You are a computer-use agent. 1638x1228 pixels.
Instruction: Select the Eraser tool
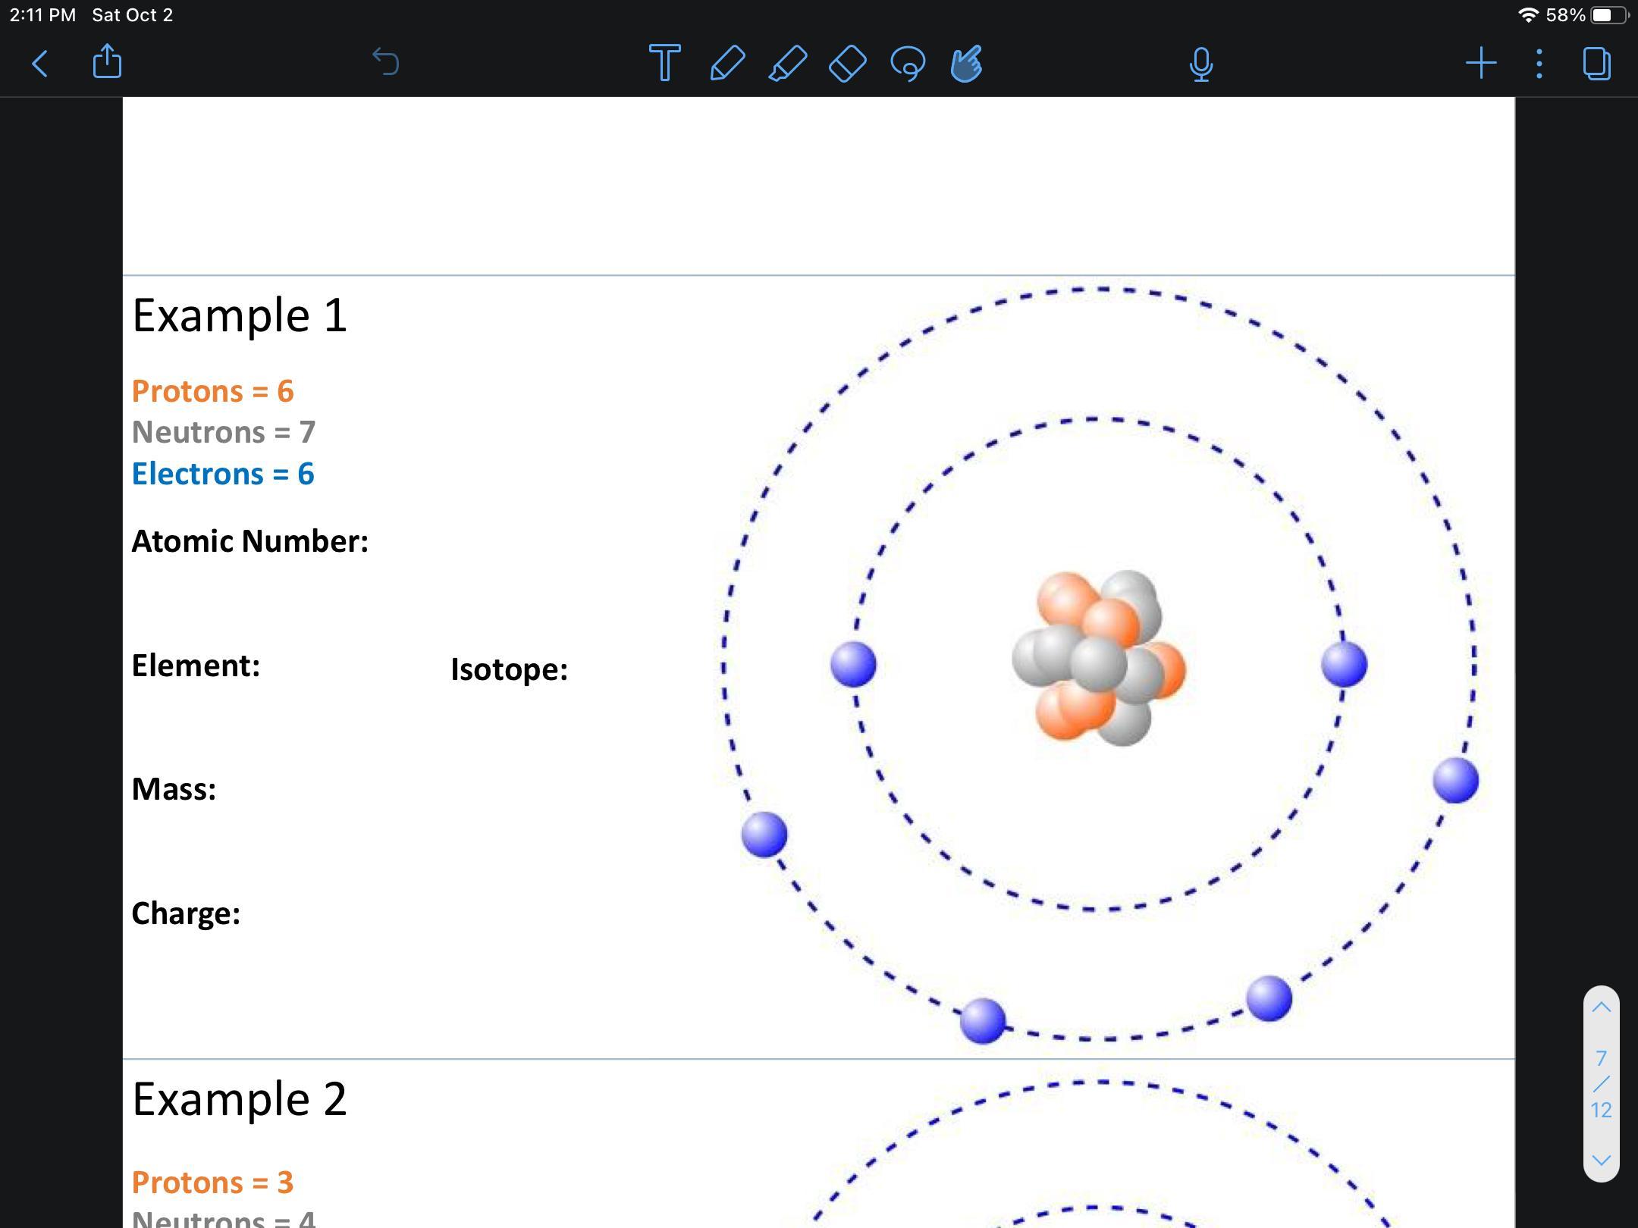[847, 63]
